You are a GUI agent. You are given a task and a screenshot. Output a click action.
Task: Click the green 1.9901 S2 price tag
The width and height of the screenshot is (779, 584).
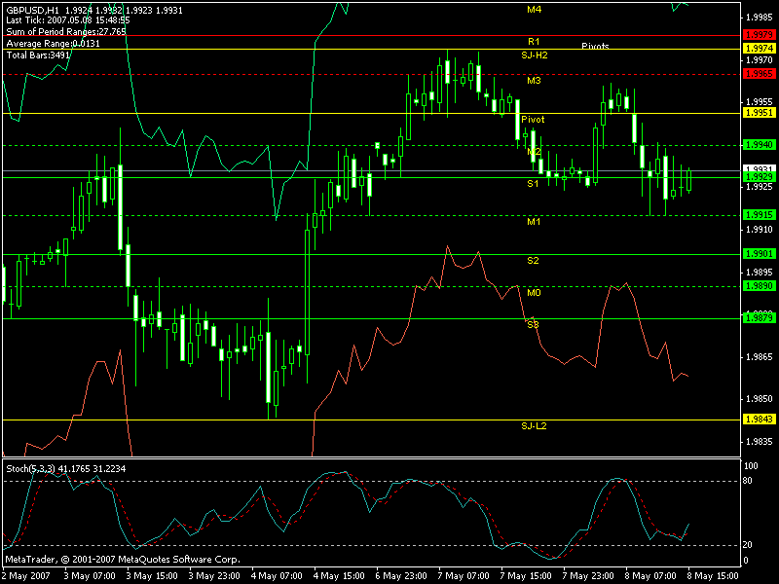pos(759,254)
